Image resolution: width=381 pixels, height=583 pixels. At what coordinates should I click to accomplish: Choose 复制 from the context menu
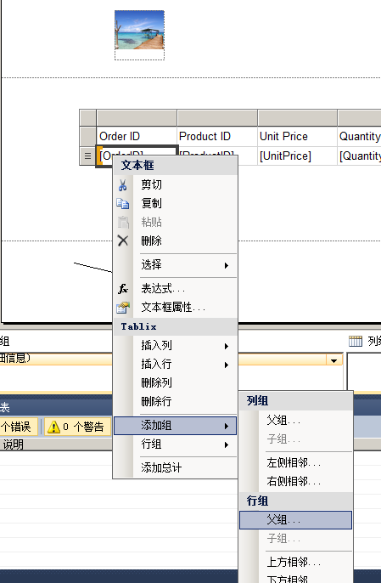[x=176, y=203]
